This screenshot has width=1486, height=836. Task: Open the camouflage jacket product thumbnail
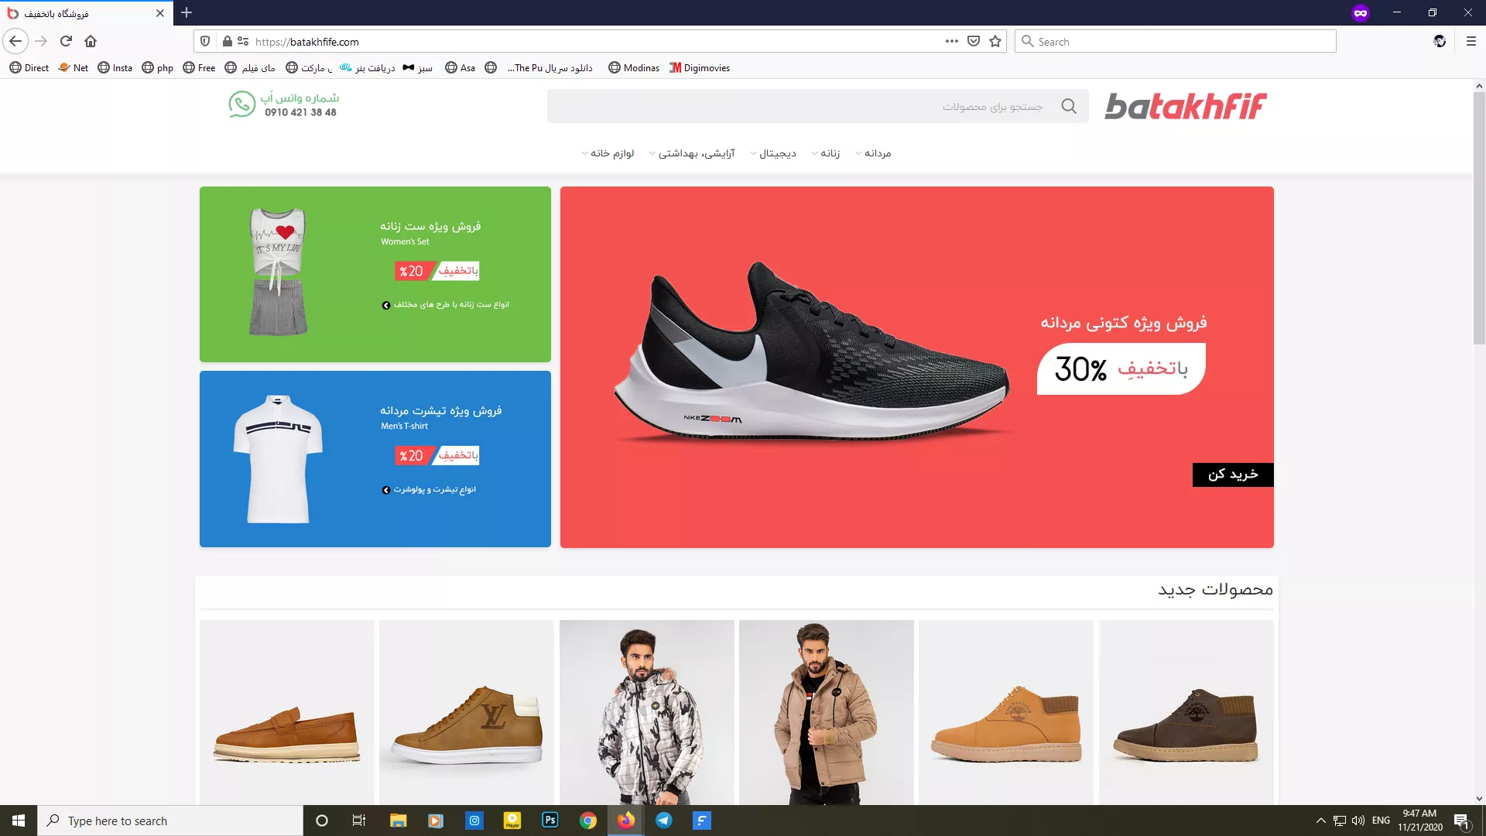646,712
